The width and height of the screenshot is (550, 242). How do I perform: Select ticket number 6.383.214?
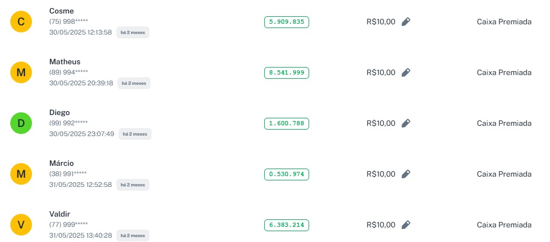pos(286,225)
